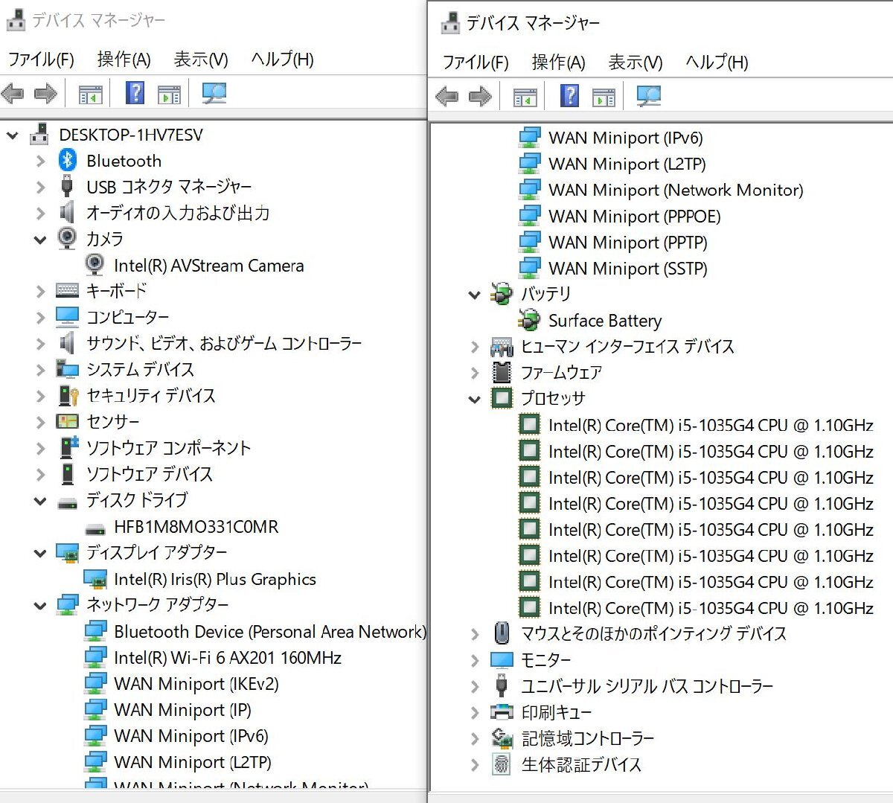Select WAN Miniport (SSTP) entry
This screenshot has height=803, width=893.
coord(628,269)
